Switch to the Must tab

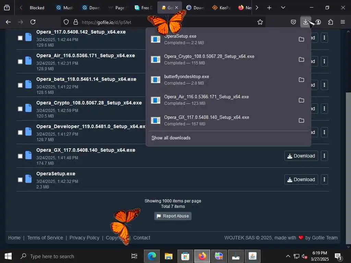65,8
